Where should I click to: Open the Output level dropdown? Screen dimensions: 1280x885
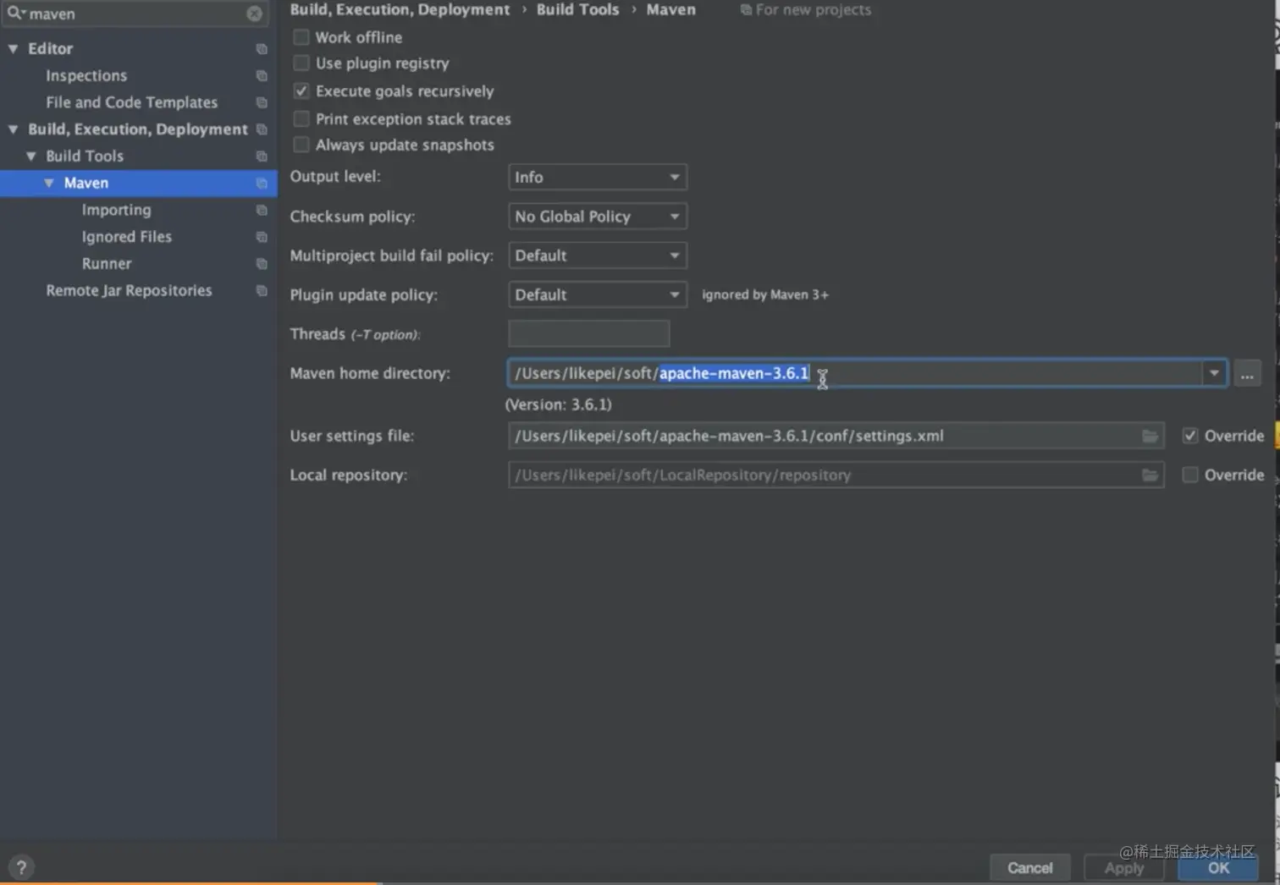pos(598,178)
